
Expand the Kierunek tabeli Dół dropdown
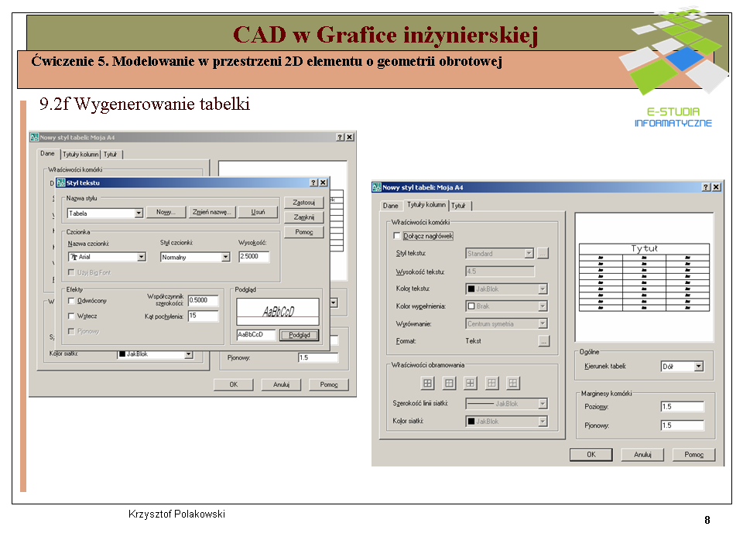click(x=698, y=367)
